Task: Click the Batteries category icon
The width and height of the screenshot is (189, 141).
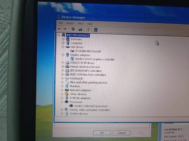Action: 68,39
